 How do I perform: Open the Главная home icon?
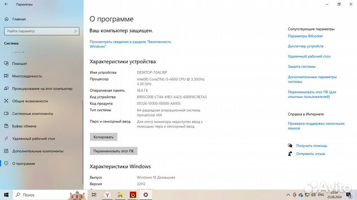(6, 19)
